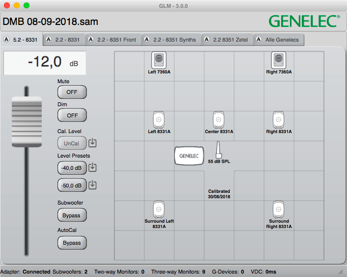
Task: Save current level to -40,0 dB preset
Action: click(92, 167)
